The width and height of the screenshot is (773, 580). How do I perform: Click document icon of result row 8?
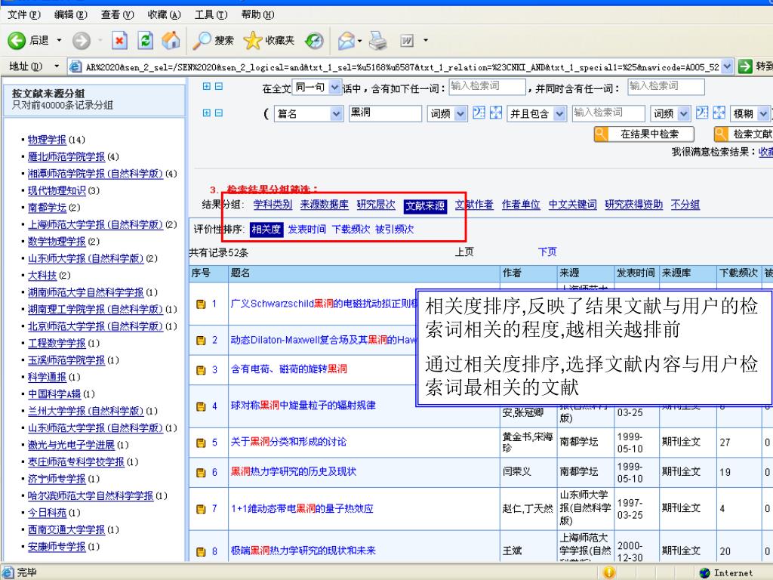pyautogui.click(x=201, y=551)
